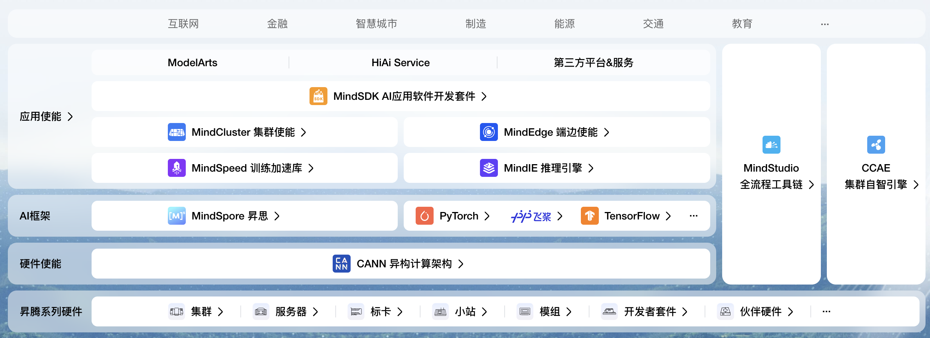Click the 昇腾系列硬件 row label
Screen dimensions: 930x338
point(51,311)
